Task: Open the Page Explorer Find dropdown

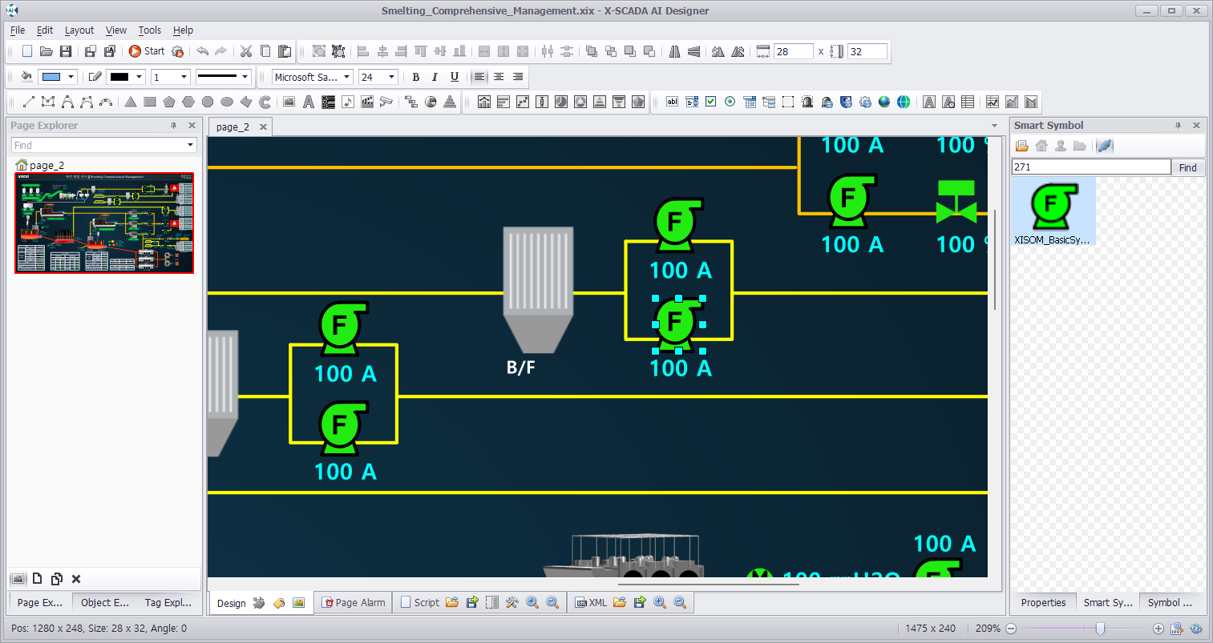Action: click(191, 145)
